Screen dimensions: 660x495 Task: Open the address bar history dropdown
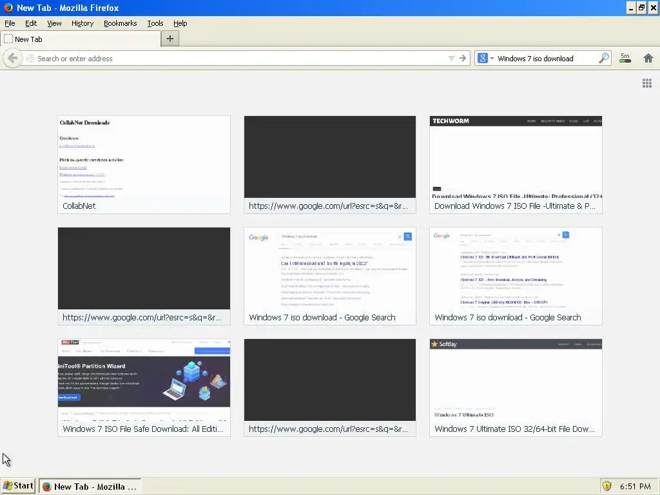(451, 59)
